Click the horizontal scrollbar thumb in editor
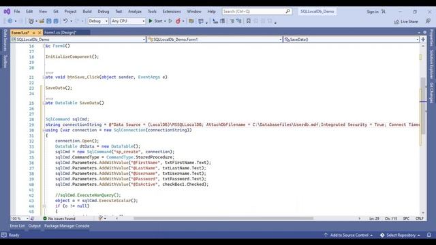Screen dimensions: 436x245 pos(223,218)
